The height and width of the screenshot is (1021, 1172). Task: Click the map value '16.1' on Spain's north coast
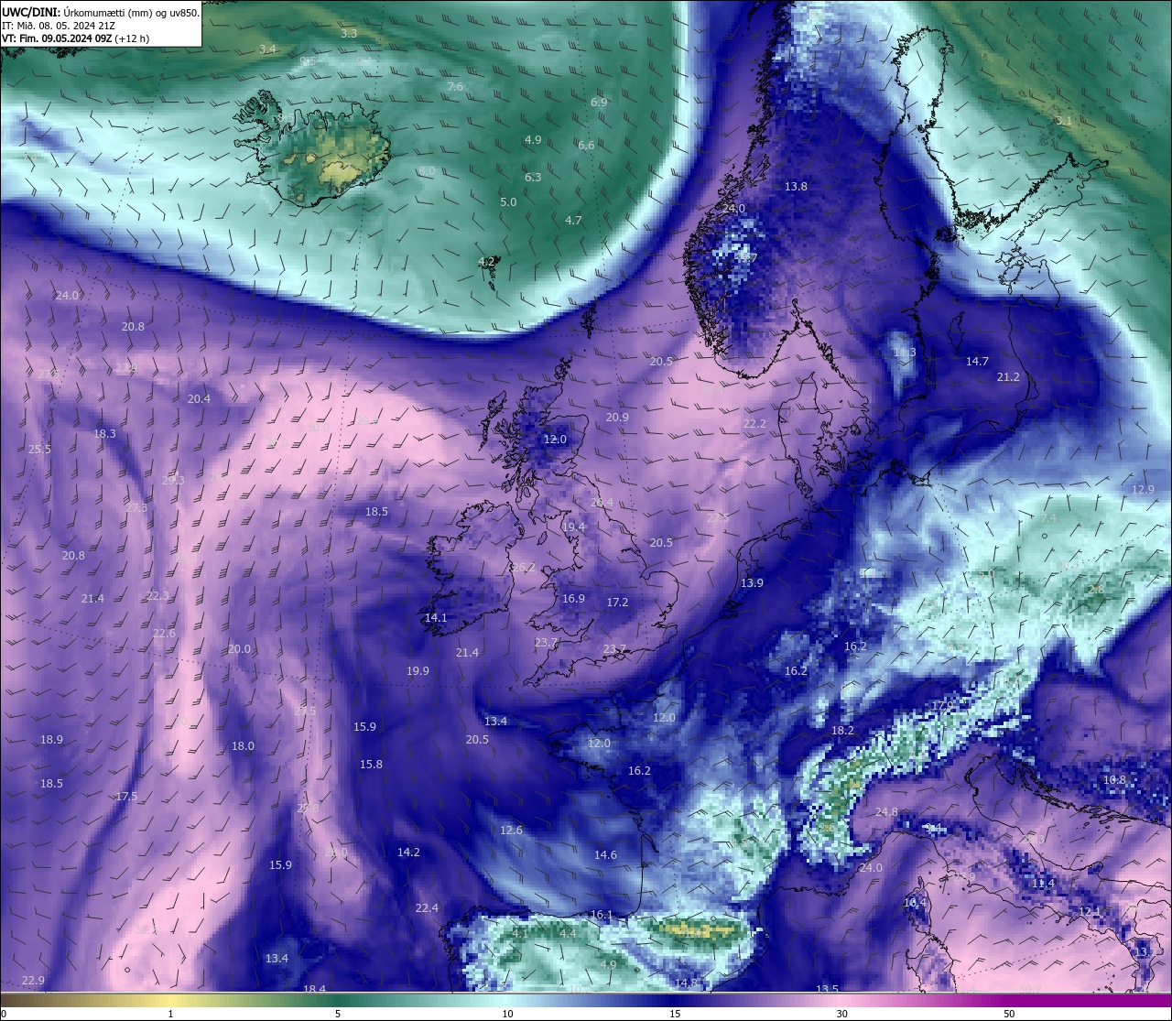click(601, 915)
